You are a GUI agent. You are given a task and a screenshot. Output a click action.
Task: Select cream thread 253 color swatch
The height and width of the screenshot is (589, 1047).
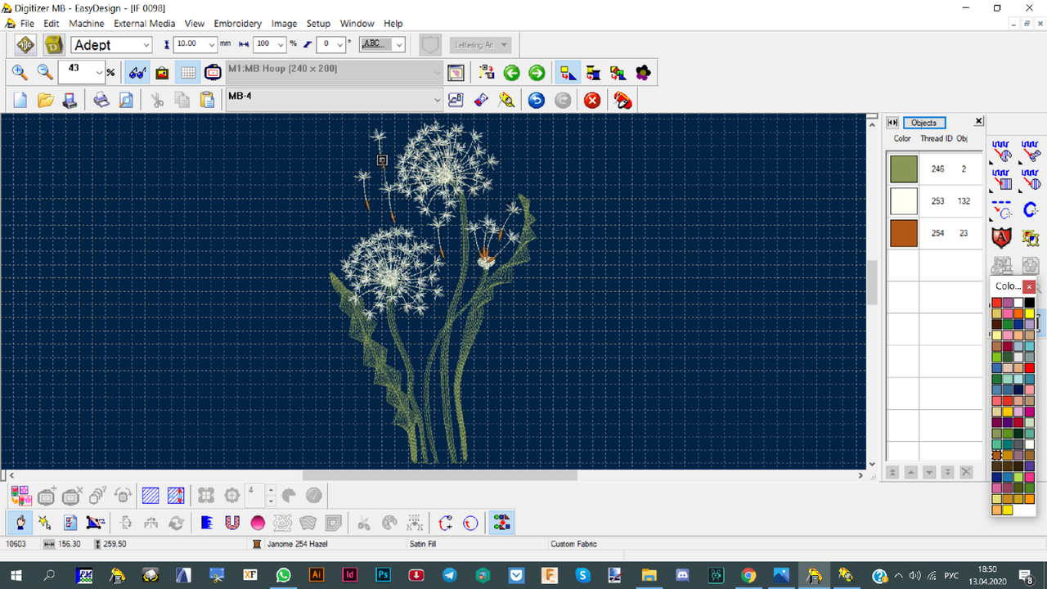pos(904,200)
